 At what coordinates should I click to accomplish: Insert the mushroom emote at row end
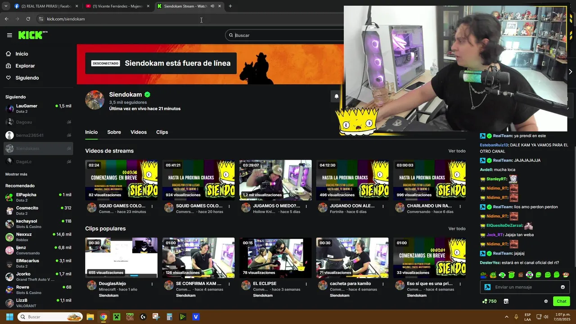tap(566, 274)
